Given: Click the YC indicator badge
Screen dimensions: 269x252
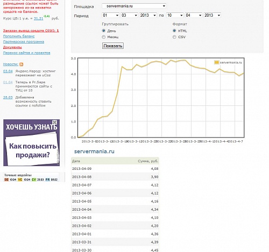Looking at the screenshot, I should click(20, 179).
